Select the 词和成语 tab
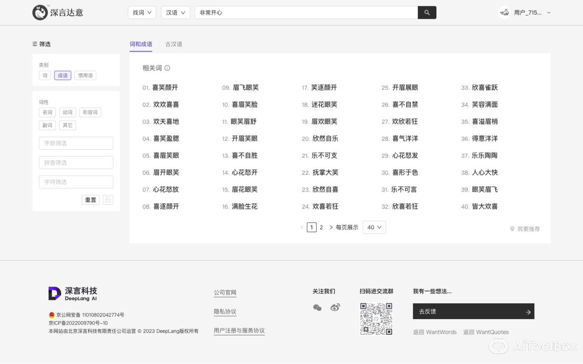583x364 pixels. (x=141, y=44)
